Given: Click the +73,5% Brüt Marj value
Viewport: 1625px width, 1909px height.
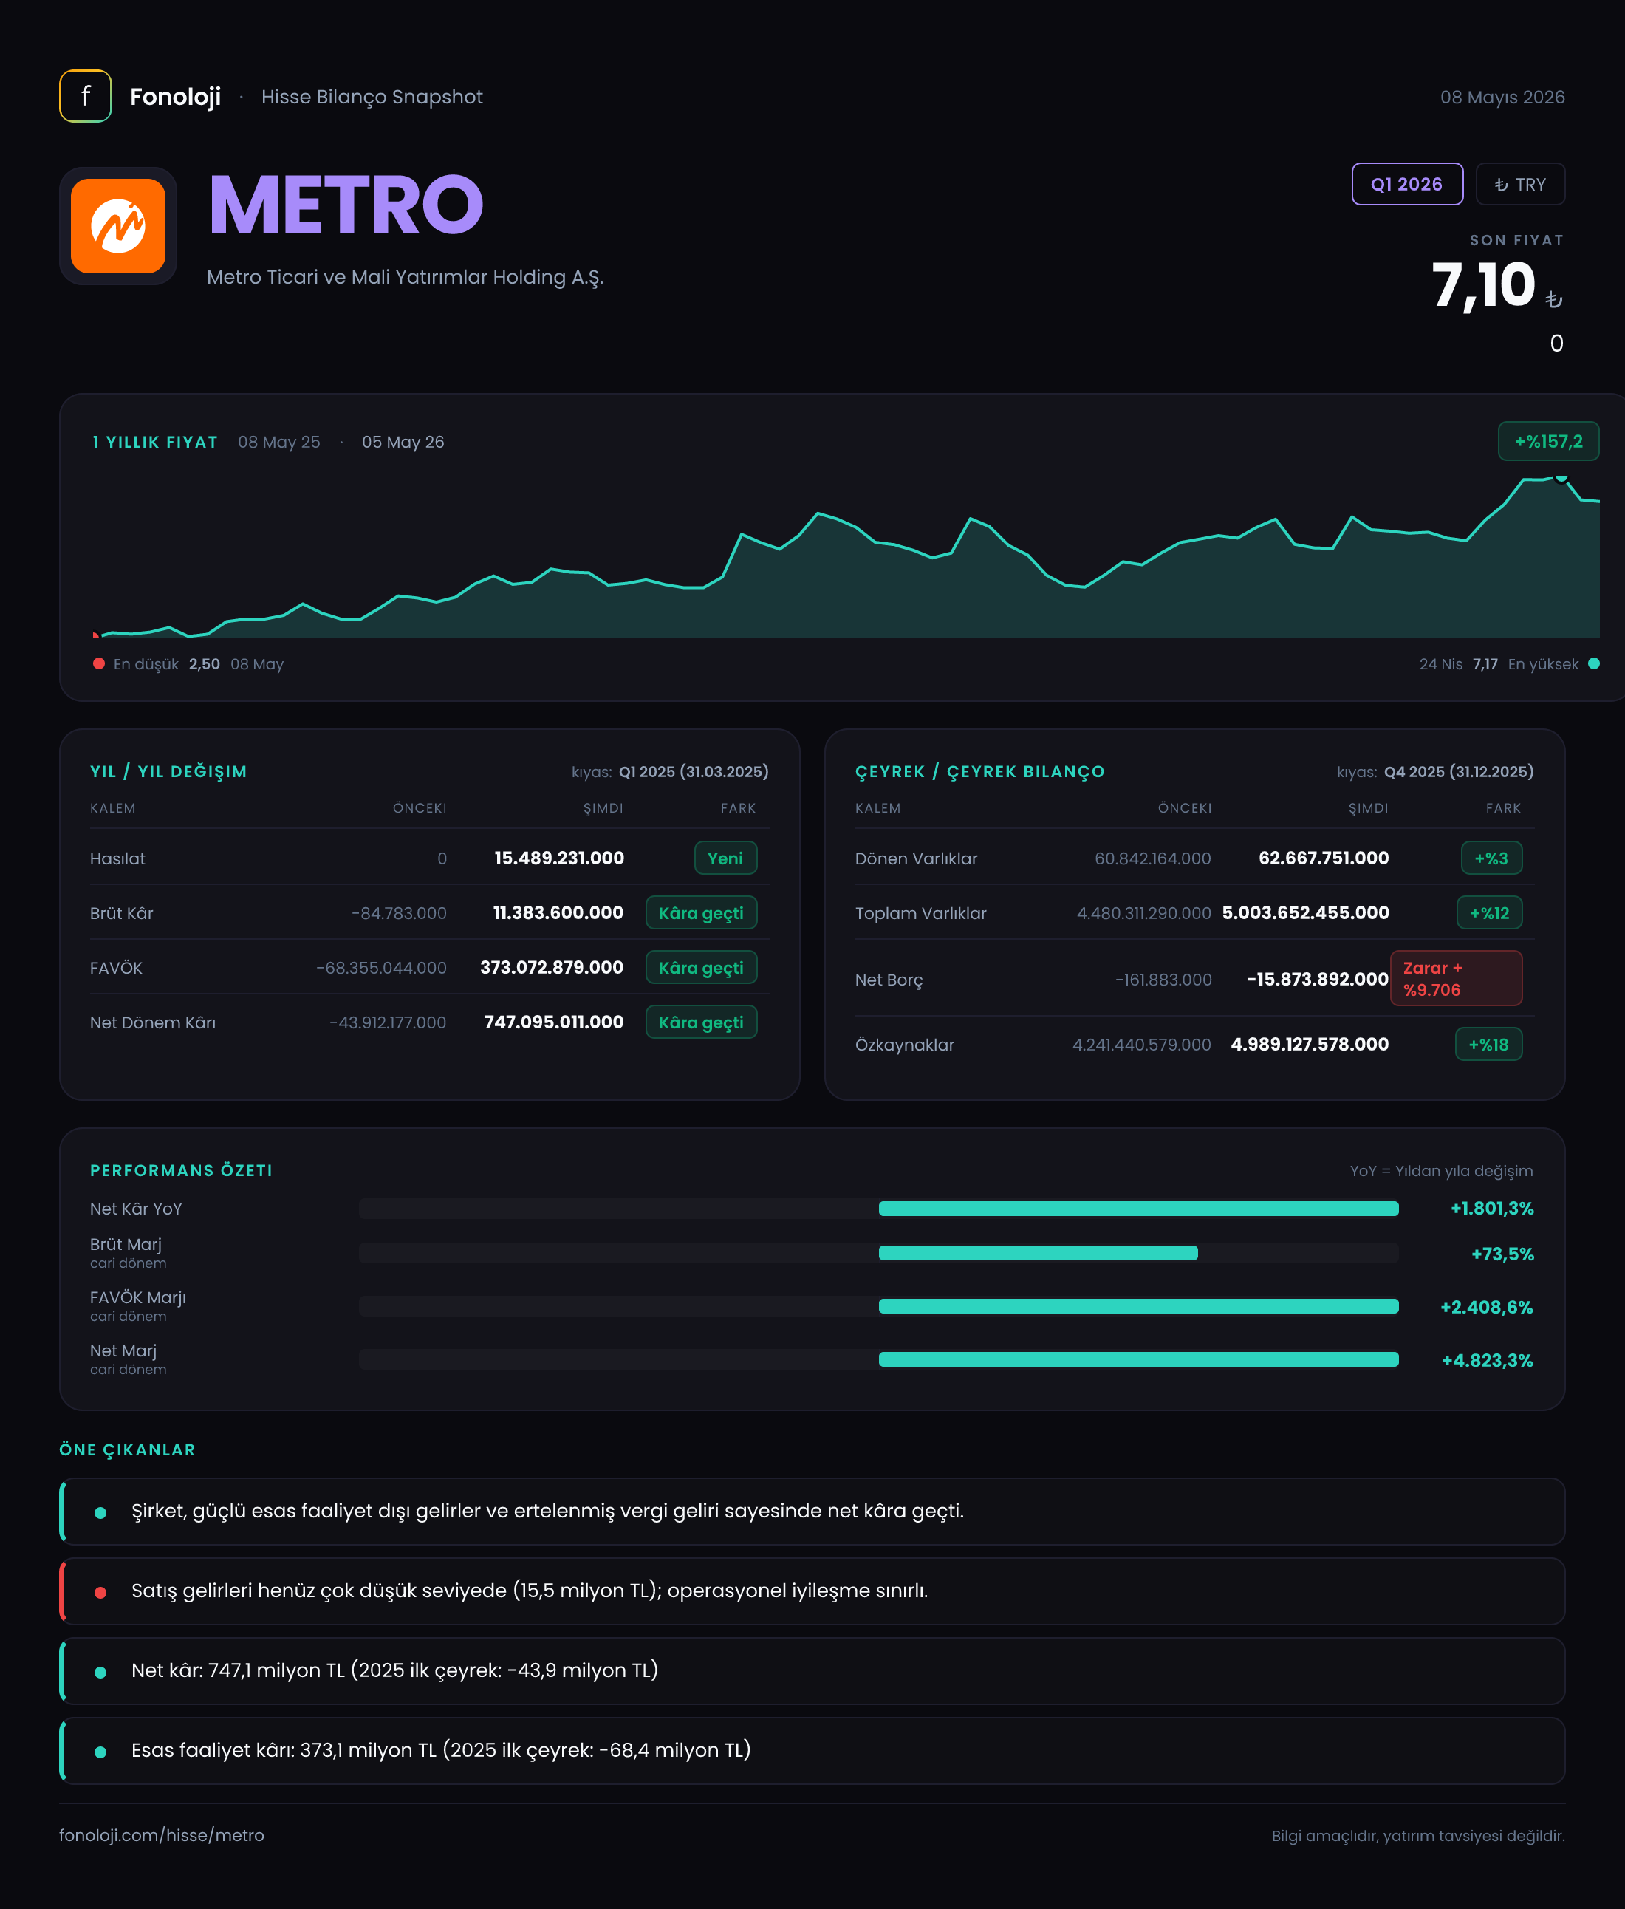Looking at the screenshot, I should pyautogui.click(x=1502, y=1254).
